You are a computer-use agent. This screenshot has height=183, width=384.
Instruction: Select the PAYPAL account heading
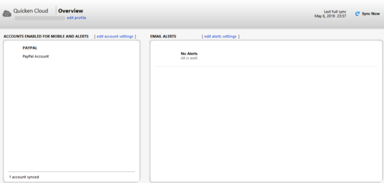tap(30, 48)
